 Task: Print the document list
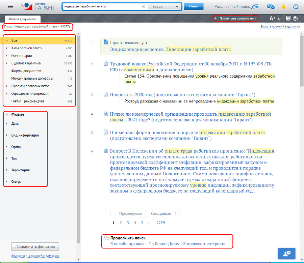pos(295,19)
